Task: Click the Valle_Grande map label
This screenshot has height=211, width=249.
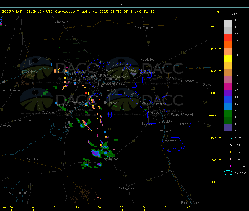Action: [x=82, y=102]
